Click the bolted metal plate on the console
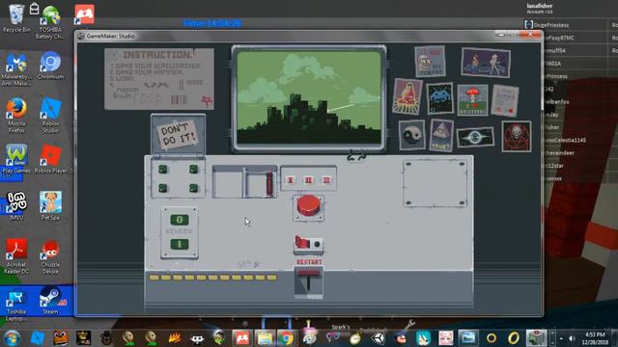The height and width of the screenshot is (347, 618). tap(435, 183)
